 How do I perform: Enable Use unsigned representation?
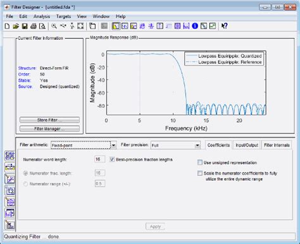tap(200, 162)
